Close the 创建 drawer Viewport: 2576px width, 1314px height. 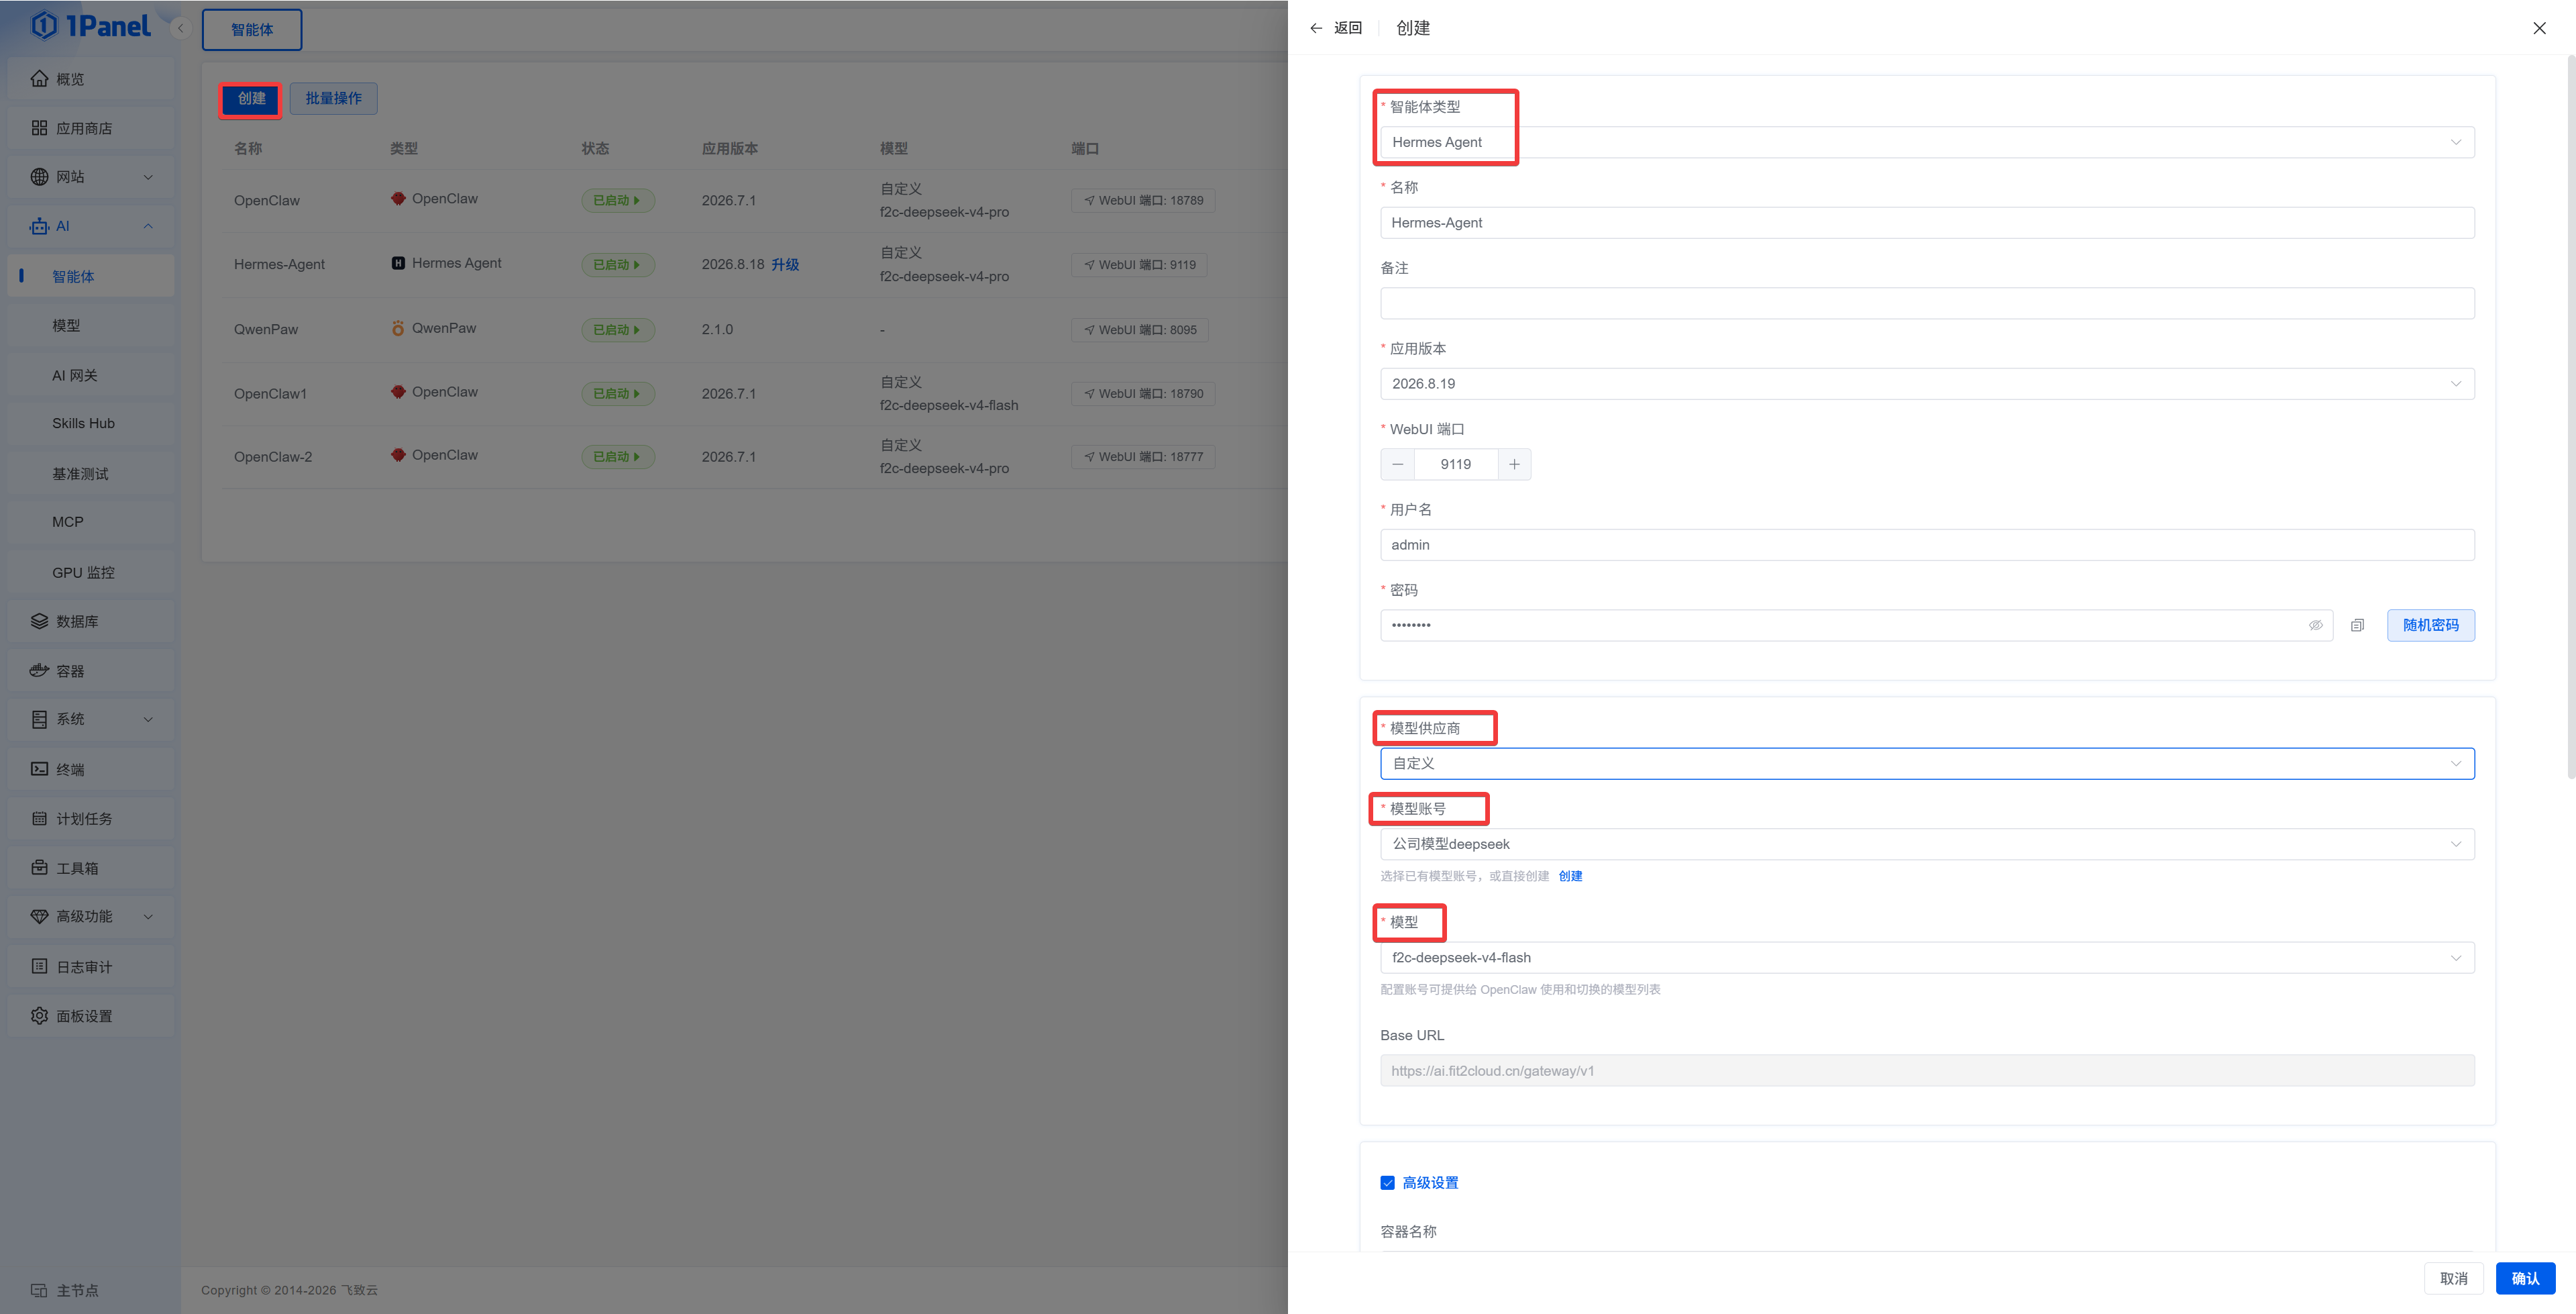pos(2539,28)
